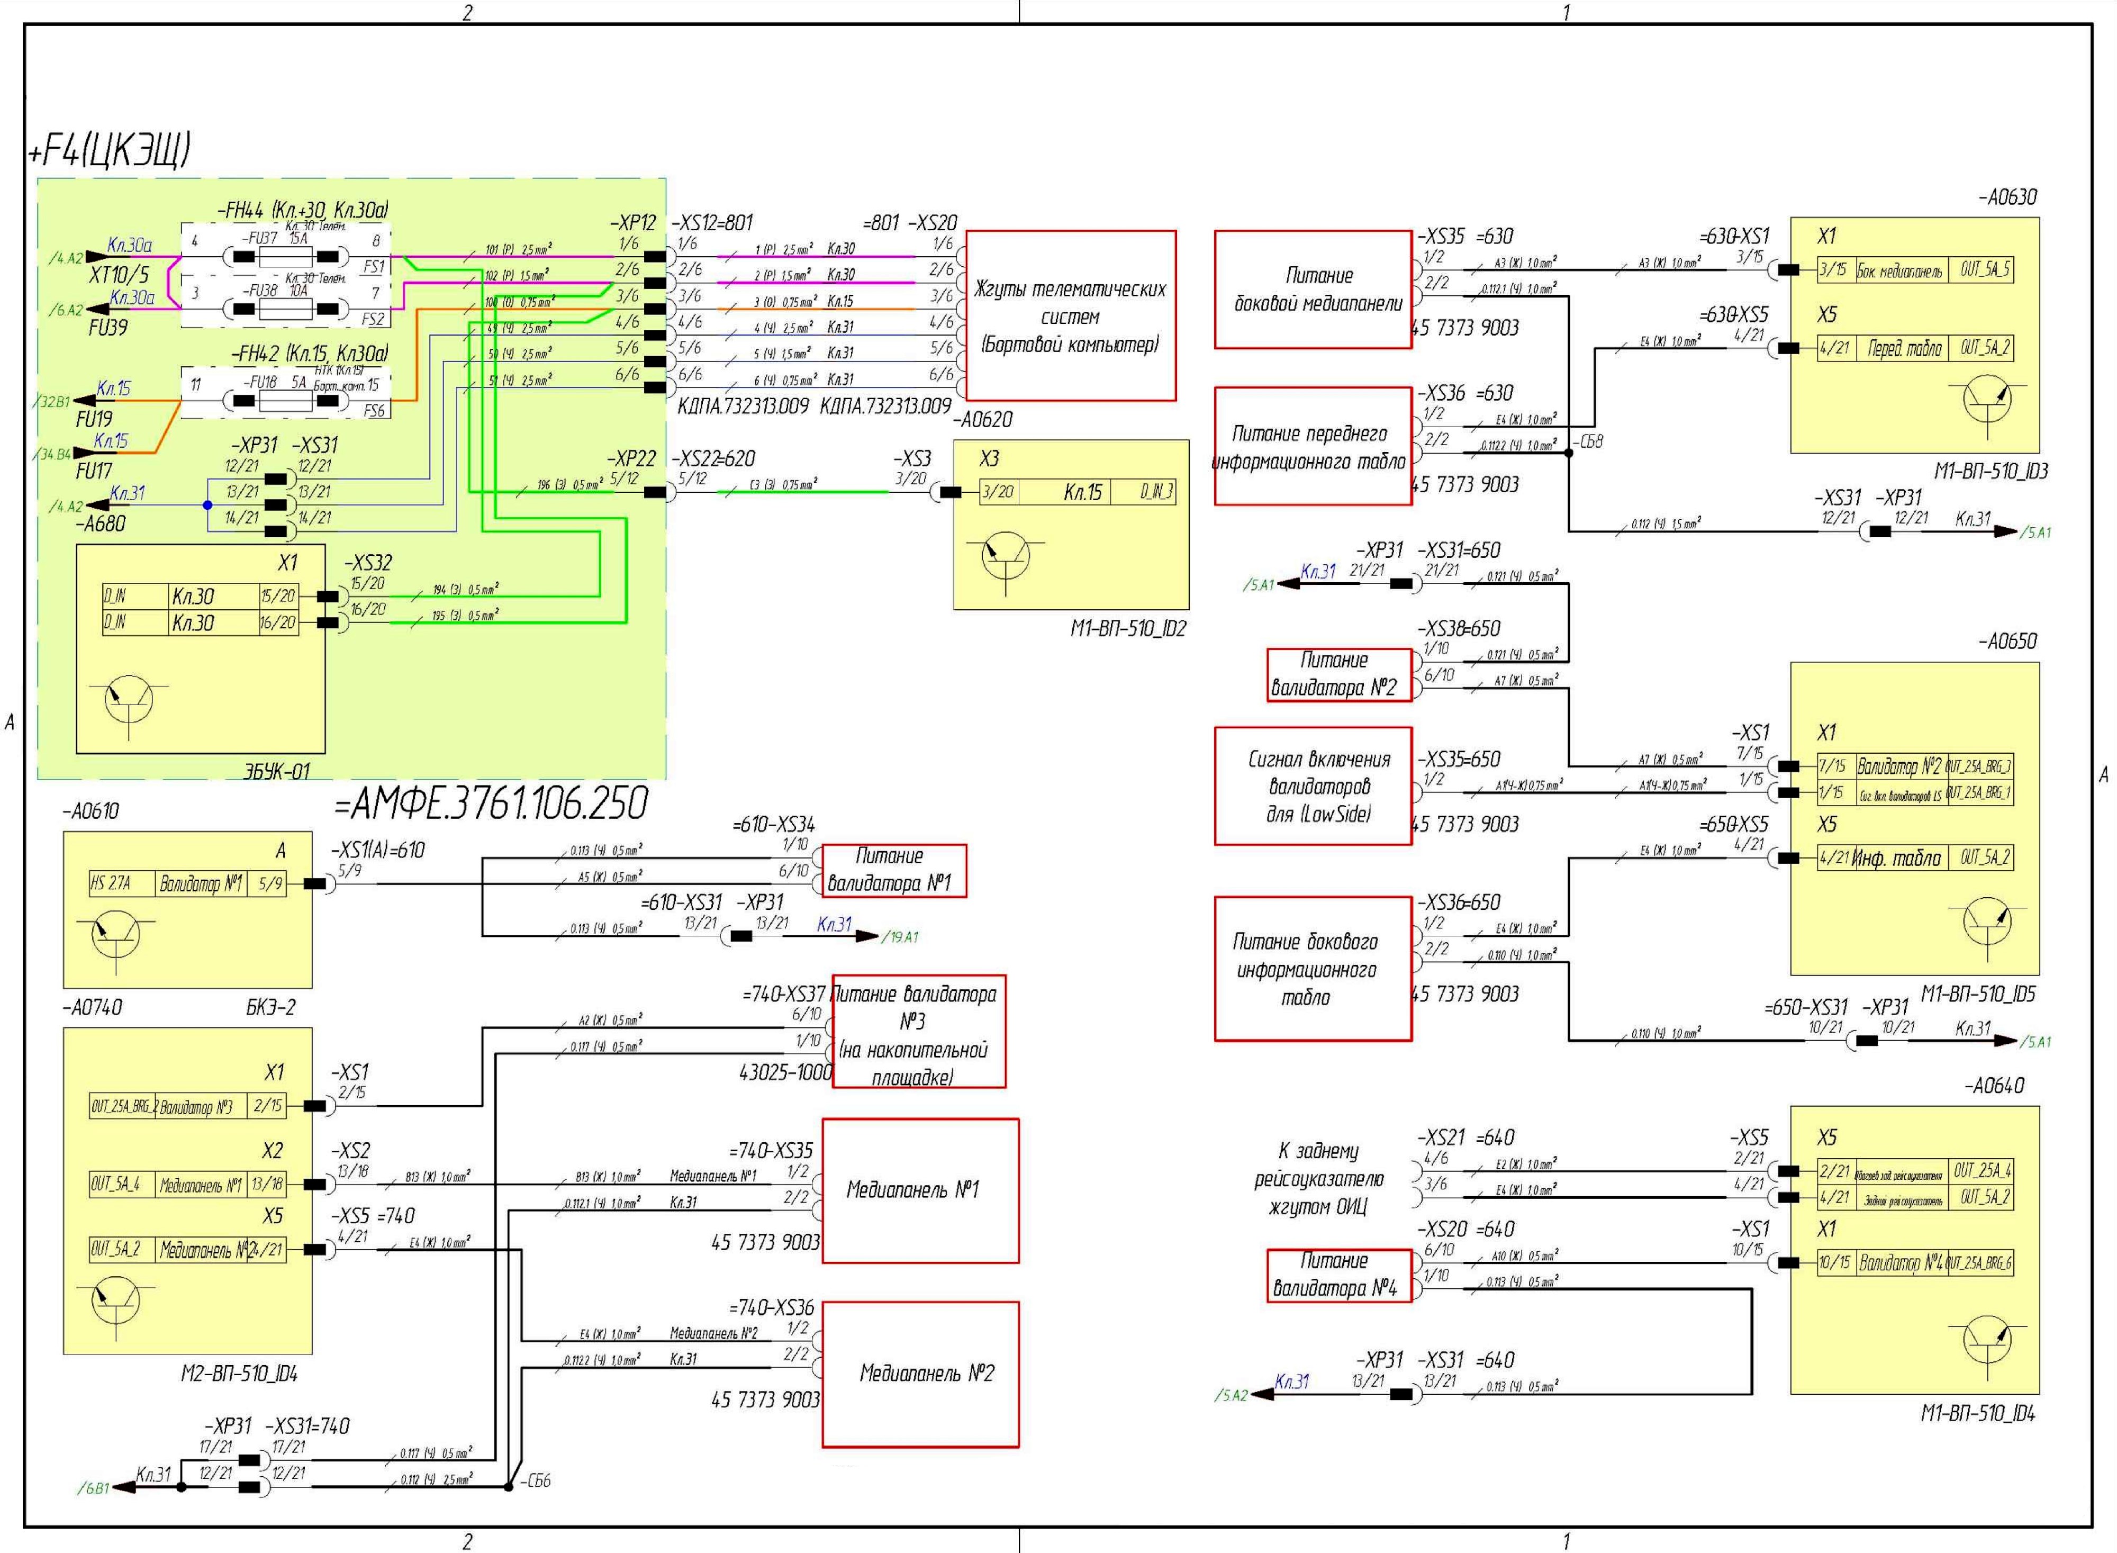Click the -XS32 connector label
The image size is (2117, 1553).
click(x=367, y=563)
